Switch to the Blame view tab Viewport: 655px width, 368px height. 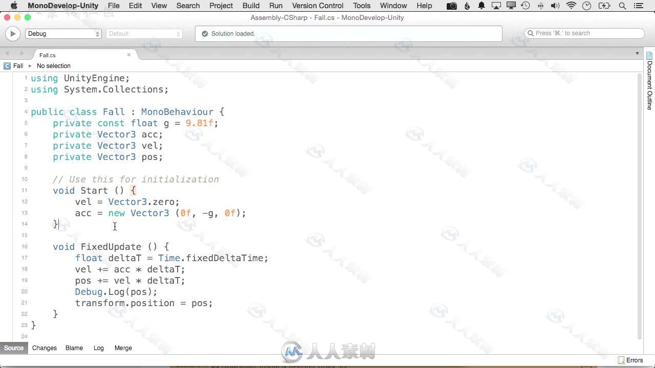click(x=74, y=348)
